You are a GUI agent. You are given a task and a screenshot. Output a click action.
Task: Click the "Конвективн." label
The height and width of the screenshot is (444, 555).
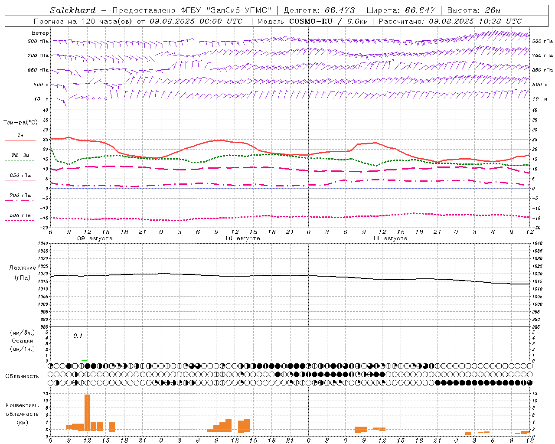pos(23,405)
